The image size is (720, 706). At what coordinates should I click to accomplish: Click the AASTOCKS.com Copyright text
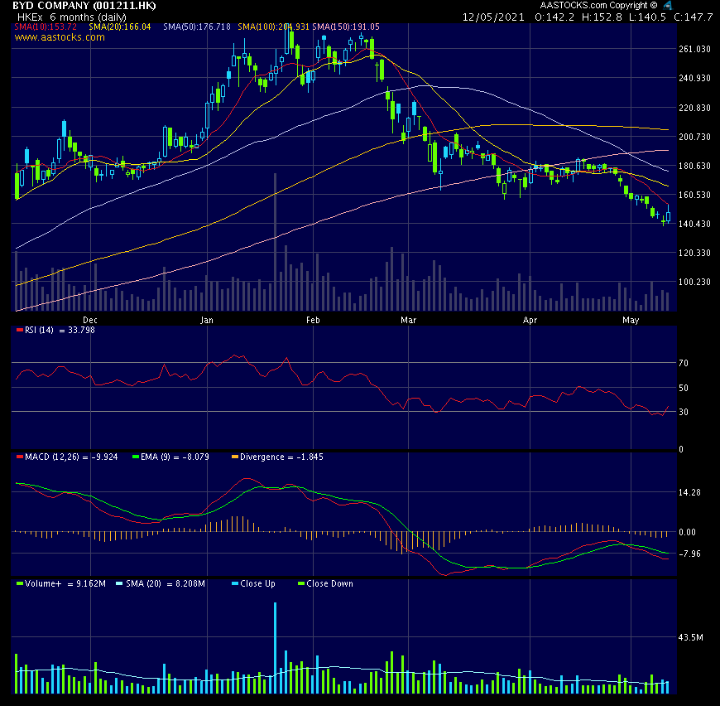pos(599,5)
